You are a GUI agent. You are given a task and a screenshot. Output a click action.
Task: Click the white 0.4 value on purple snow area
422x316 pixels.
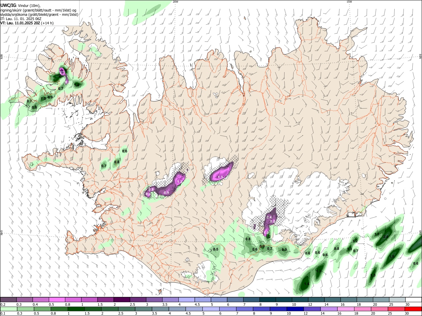click(x=269, y=217)
